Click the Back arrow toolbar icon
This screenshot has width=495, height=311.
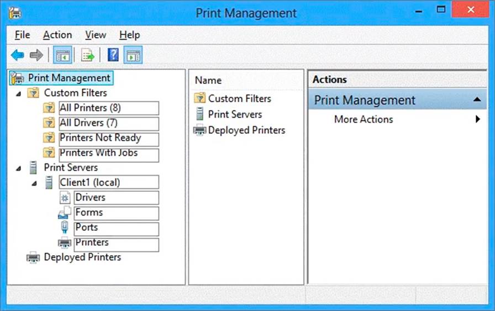17,55
